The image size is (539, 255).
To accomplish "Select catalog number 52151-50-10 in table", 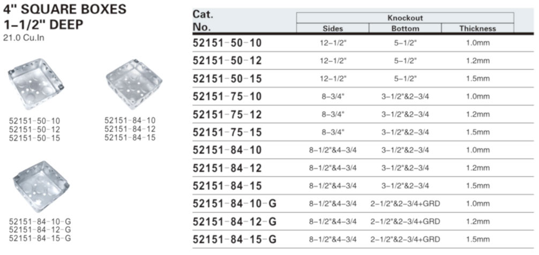I will click(227, 43).
